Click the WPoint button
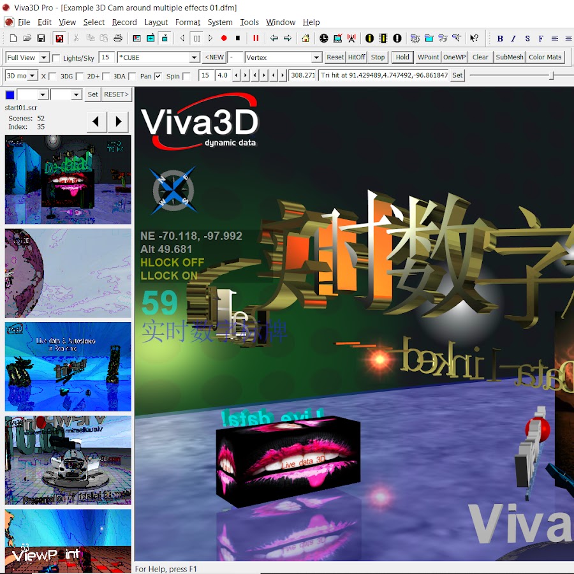The height and width of the screenshot is (574, 574). [x=428, y=57]
